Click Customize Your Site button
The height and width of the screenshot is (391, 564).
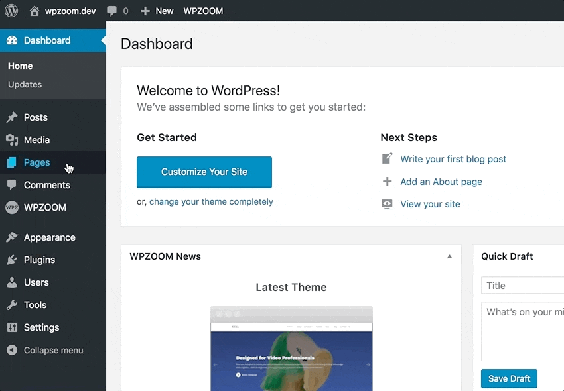[204, 172]
